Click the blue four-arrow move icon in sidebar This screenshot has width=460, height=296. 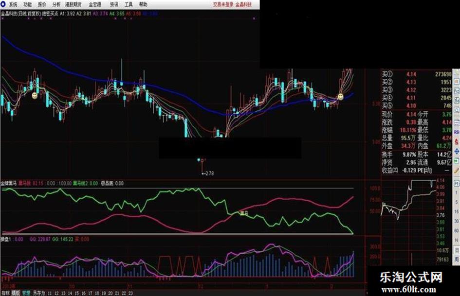(x=457, y=151)
